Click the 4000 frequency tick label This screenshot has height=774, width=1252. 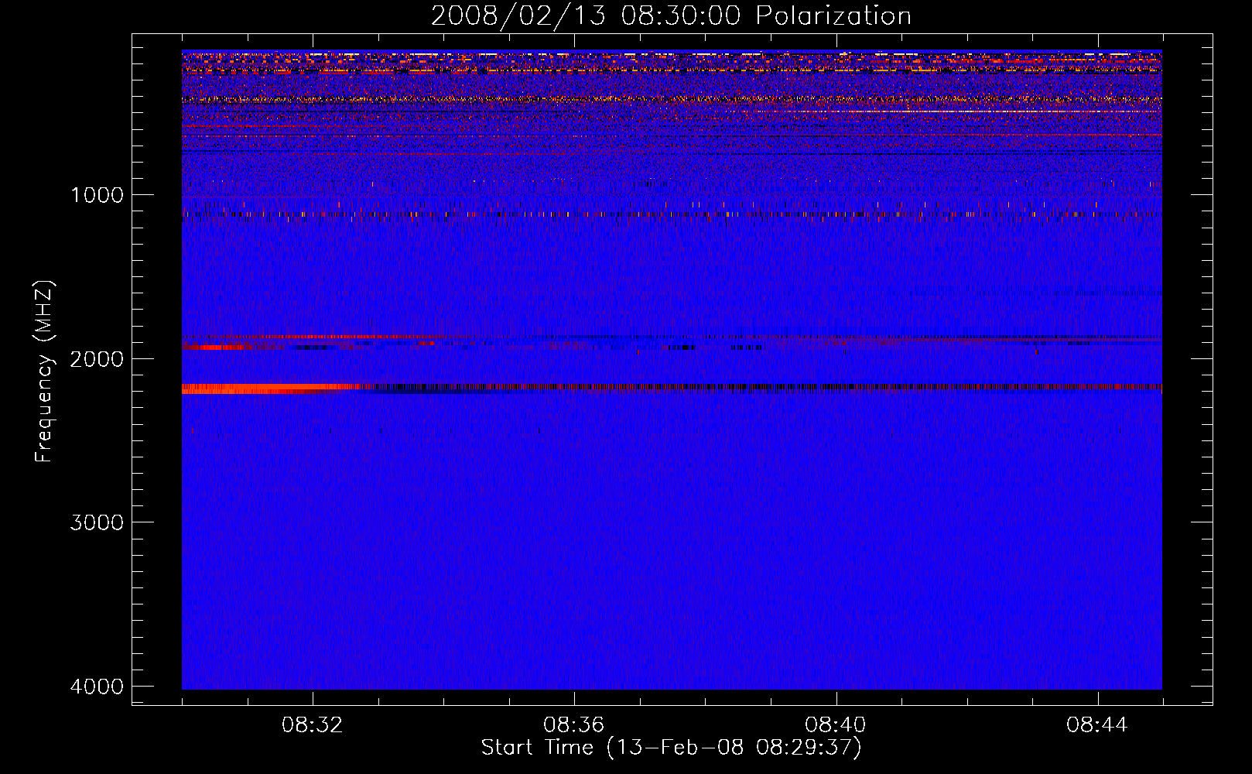point(97,687)
